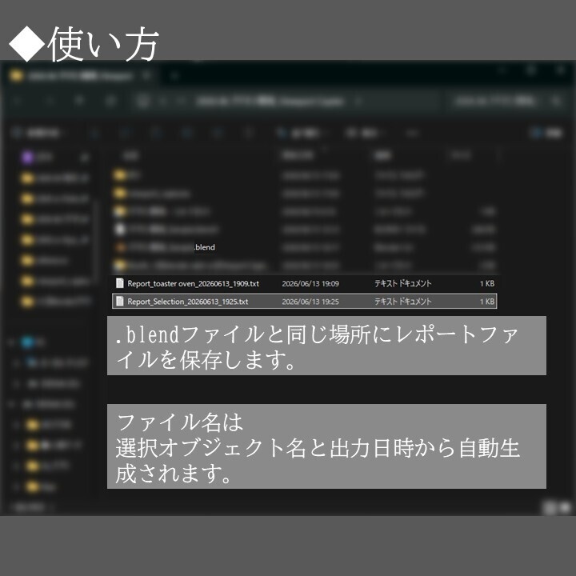576x576 pixels.
Task: Select the Report_Selection_20260613_1925.txt file name
Action: point(188,302)
